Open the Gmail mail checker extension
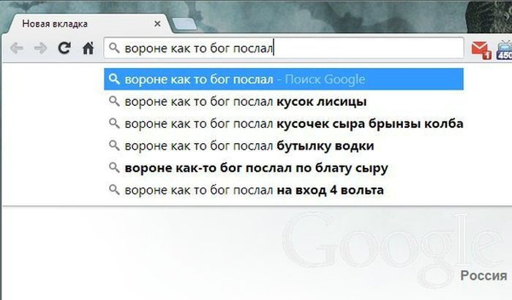The width and height of the screenshot is (512, 300). tap(481, 50)
